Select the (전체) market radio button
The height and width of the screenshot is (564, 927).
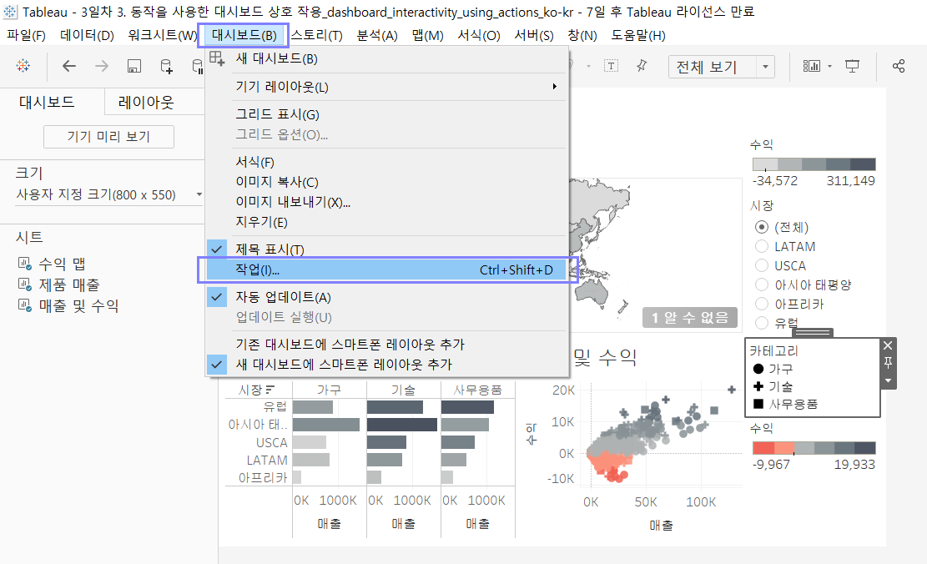coord(762,227)
